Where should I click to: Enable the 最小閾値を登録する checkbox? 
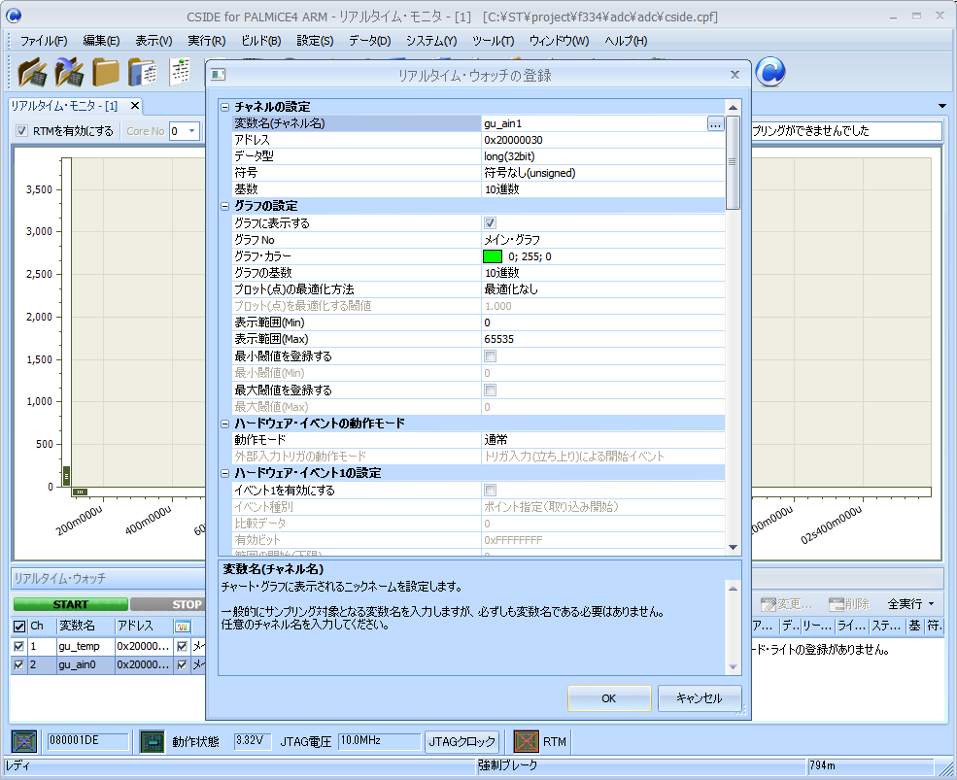490,356
